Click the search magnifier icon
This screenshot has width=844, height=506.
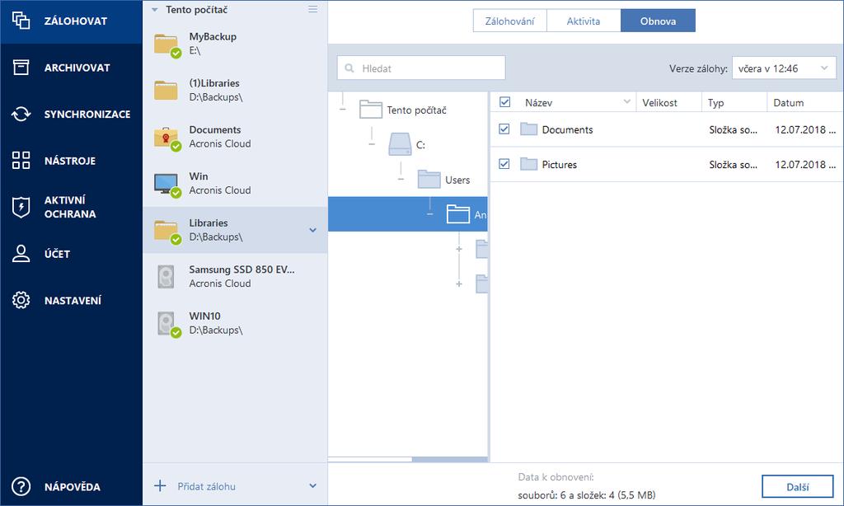[349, 68]
